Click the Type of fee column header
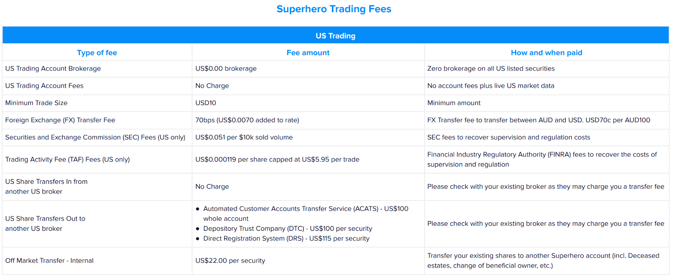Viewport: 673px width, 279px height. 97,52
